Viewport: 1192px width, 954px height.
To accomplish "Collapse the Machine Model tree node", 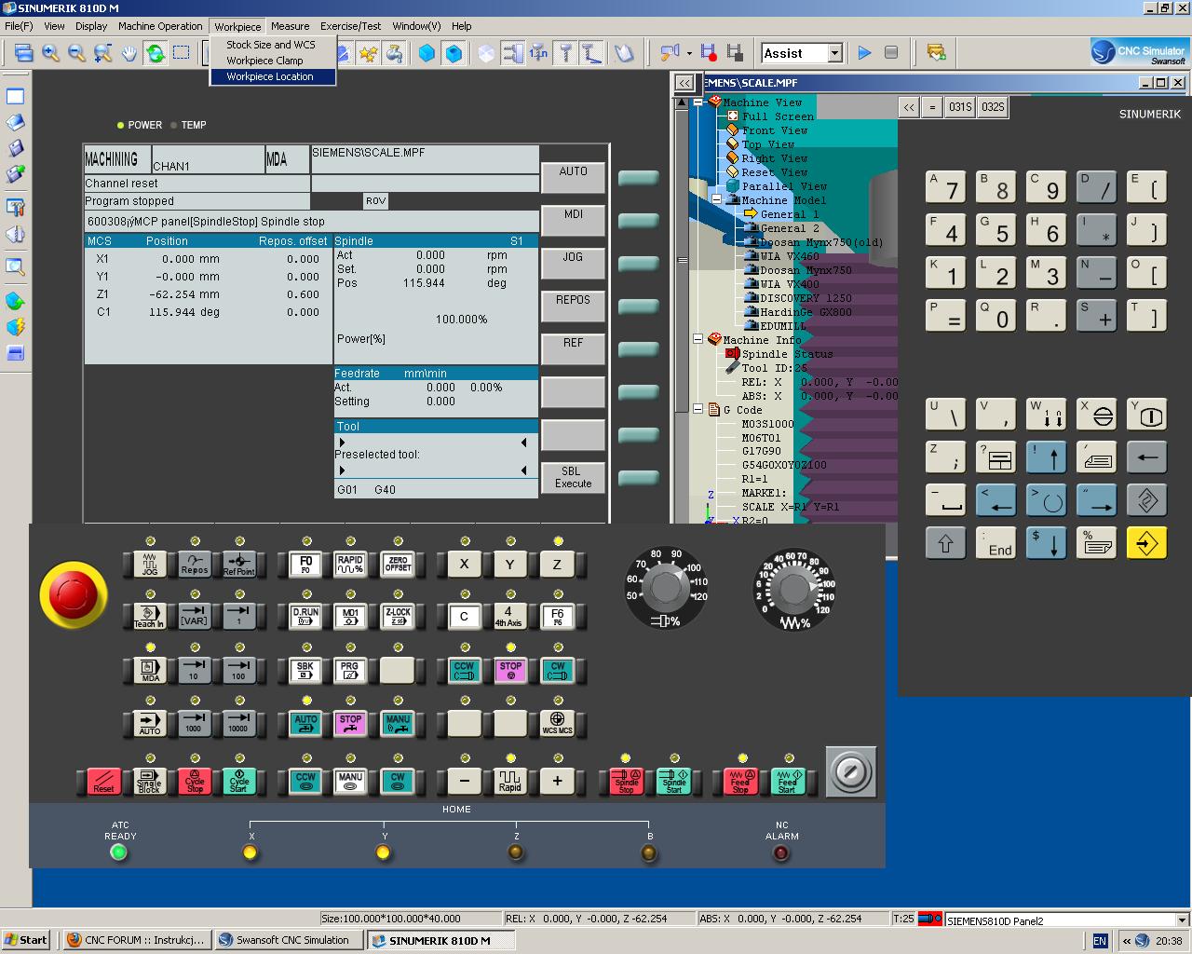I will (716, 200).
